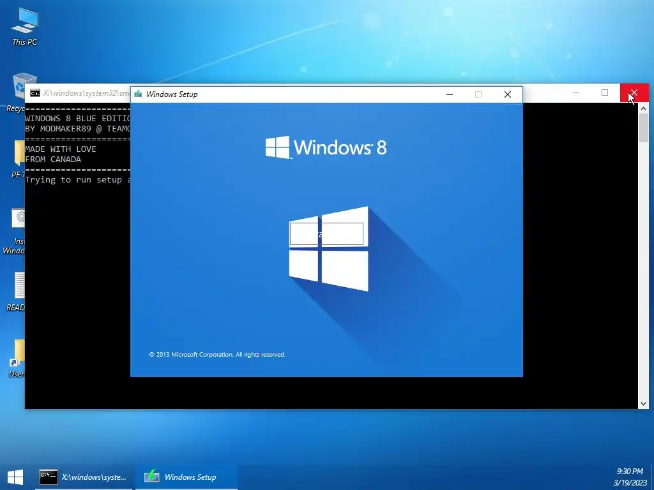This screenshot has width=654, height=490.
Task: Click the command prompt title bar icon
Action: [x=35, y=93]
